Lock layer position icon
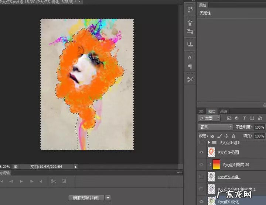Image resolution: width=266 pixels, height=205 pixels. (x=226, y=136)
